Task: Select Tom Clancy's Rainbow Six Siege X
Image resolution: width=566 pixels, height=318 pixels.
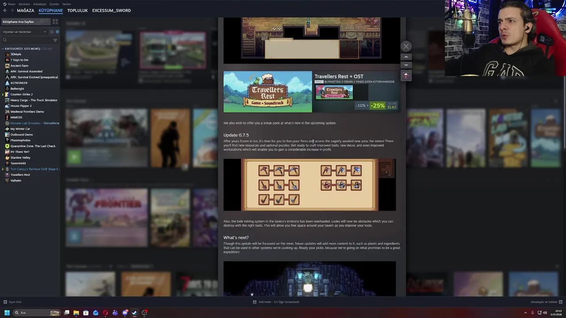Action: 35,169
